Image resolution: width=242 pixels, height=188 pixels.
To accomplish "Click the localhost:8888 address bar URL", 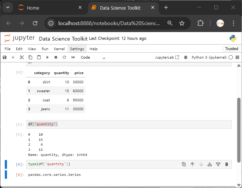I will click(x=109, y=23).
